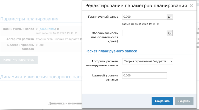Click the Планируемый запас label in dialog
The width and height of the screenshot is (199, 110).
click(x=103, y=17)
